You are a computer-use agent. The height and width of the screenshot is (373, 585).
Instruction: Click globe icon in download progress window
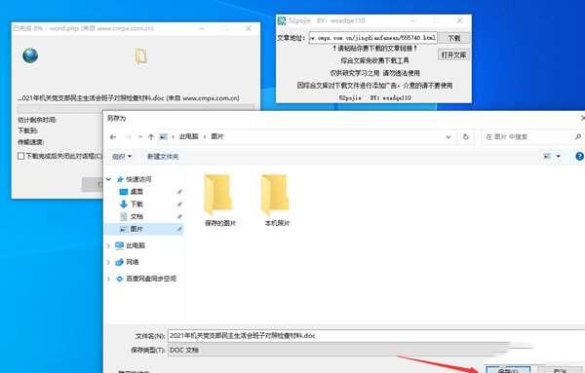click(x=30, y=56)
